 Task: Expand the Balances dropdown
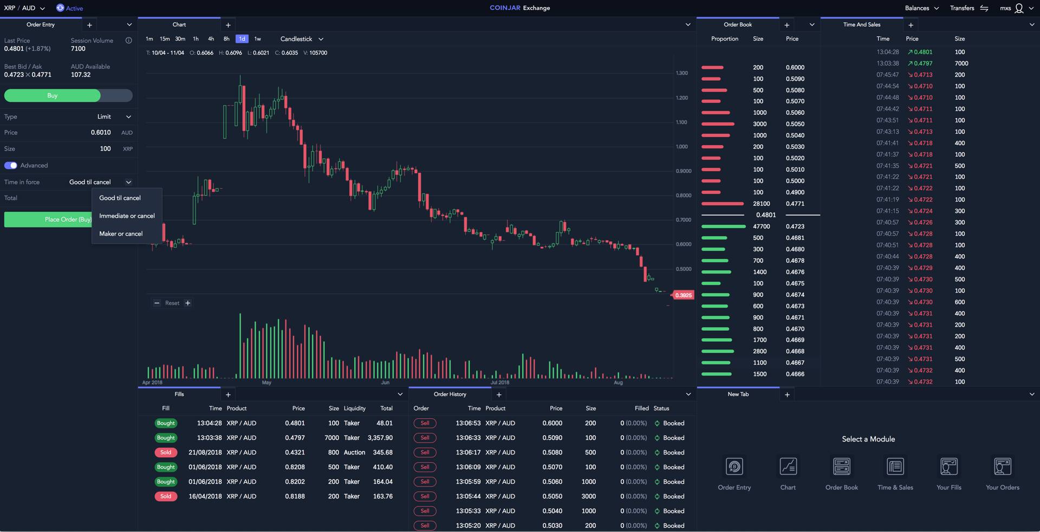pos(922,8)
